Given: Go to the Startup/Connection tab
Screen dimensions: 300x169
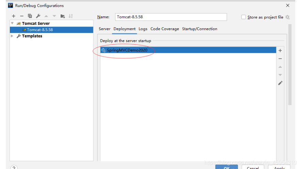Looking at the screenshot, I should [x=200, y=29].
